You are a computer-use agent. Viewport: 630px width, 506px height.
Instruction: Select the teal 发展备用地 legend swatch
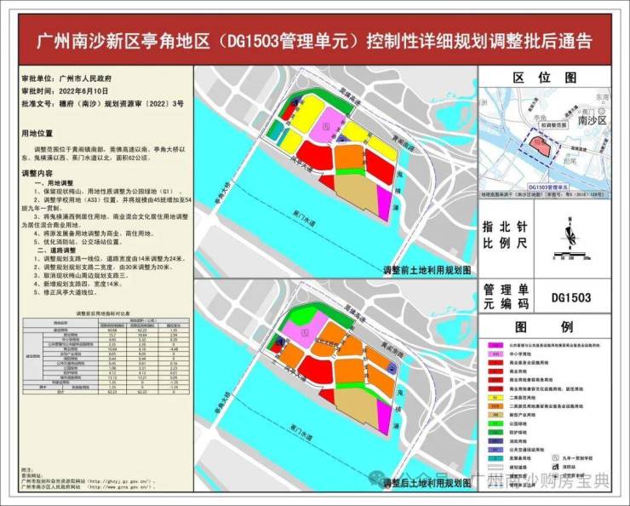click(497, 458)
